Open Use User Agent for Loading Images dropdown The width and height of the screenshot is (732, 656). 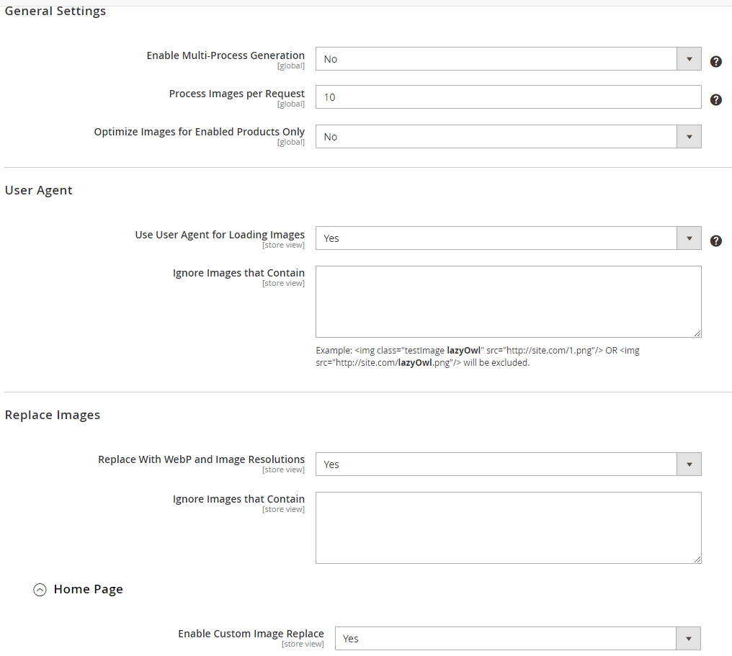point(509,238)
